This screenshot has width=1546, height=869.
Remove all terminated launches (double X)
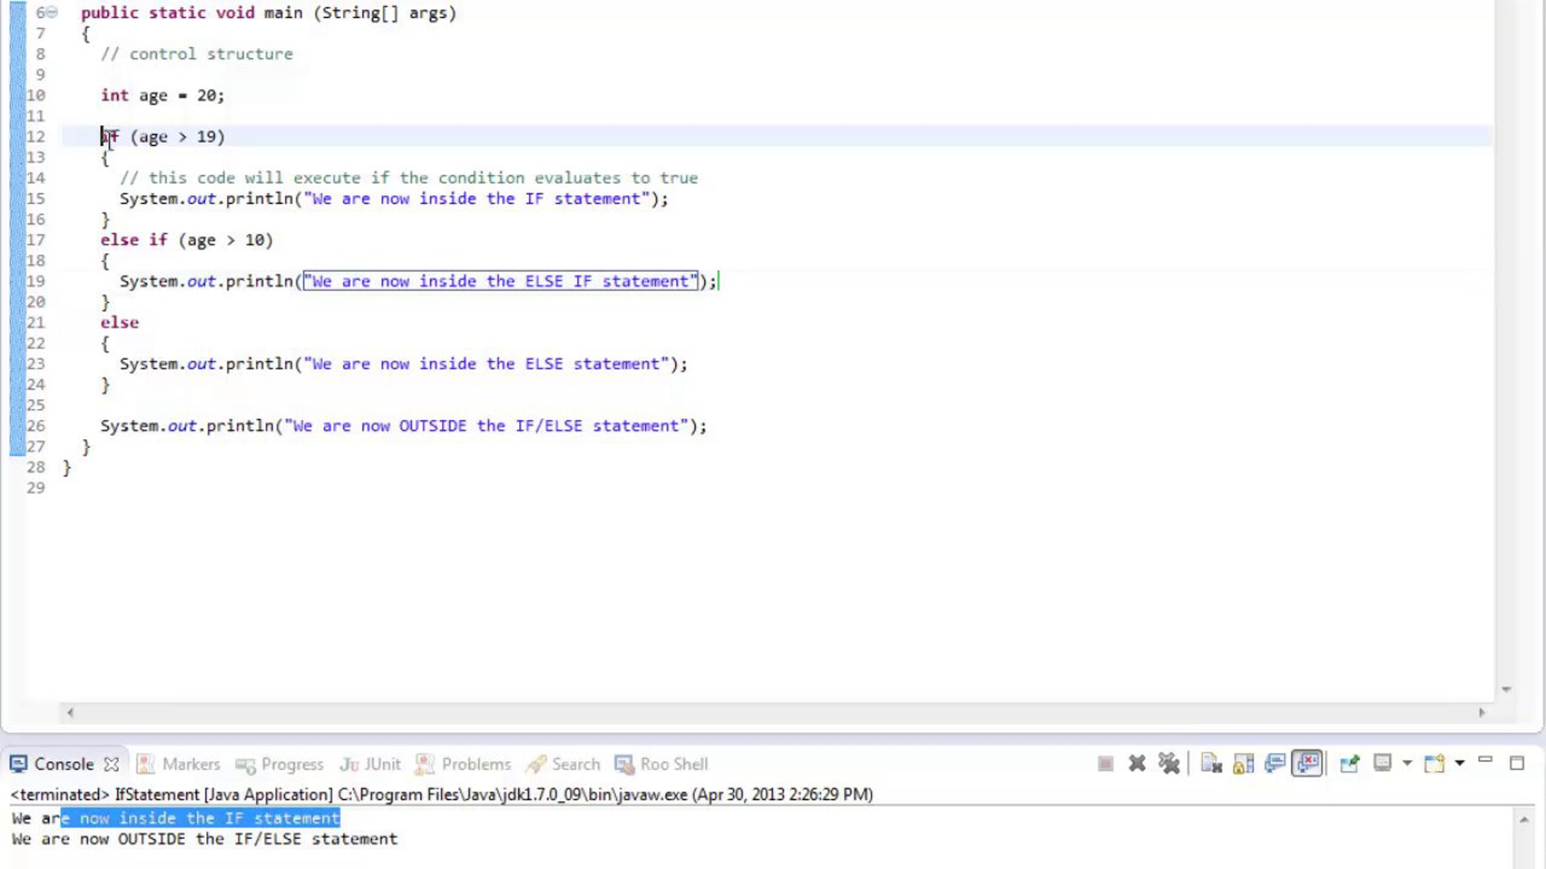(x=1169, y=764)
